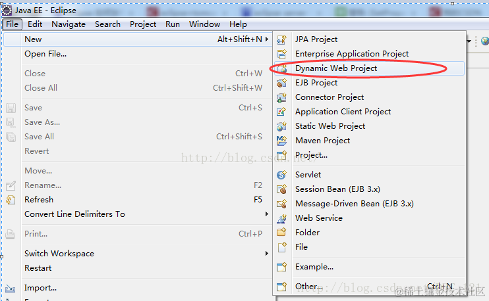Image resolution: width=489 pixels, height=301 pixels.
Task: Select Enterprise Application Project entry
Action: point(369,54)
